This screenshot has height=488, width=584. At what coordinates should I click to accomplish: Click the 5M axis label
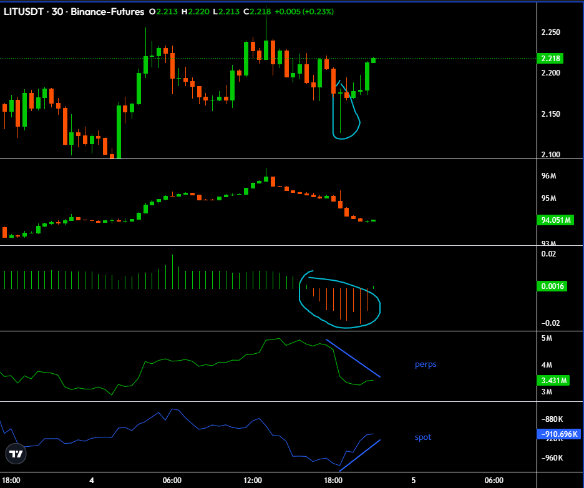tap(547, 338)
